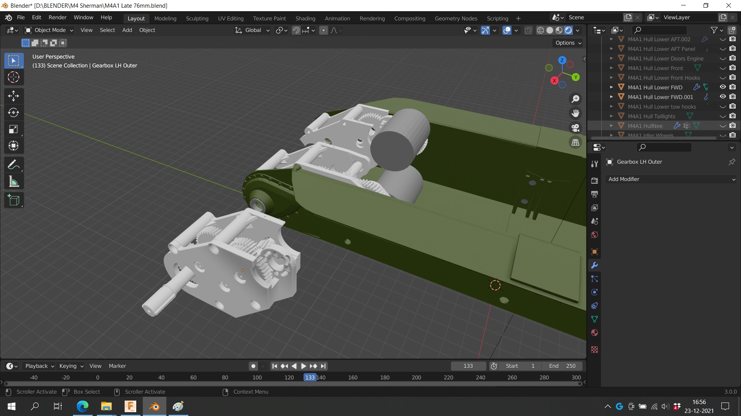Image resolution: width=741 pixels, height=416 pixels.
Task: Select the Move tool in the toolbar
Action: point(14,96)
